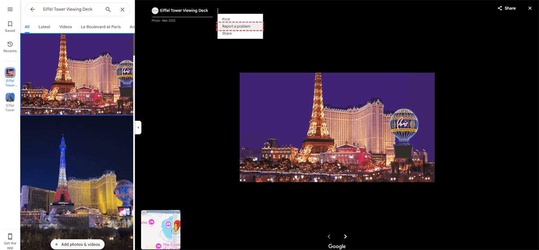Click the magnifier search icon

108,9
